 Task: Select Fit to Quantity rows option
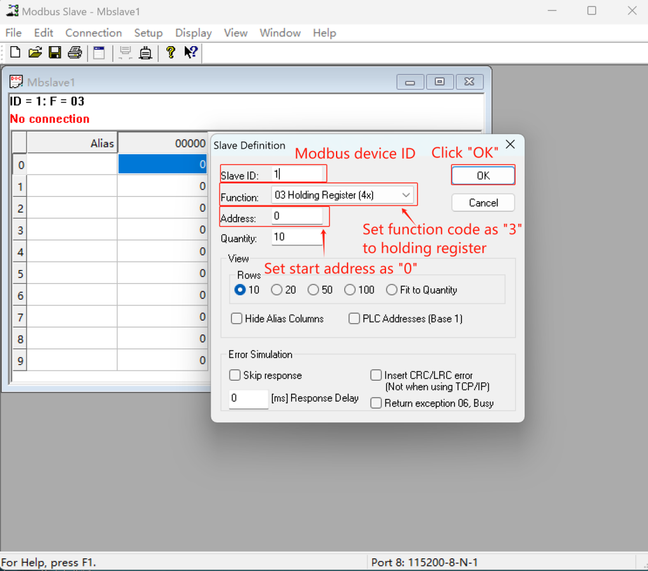[x=390, y=290]
